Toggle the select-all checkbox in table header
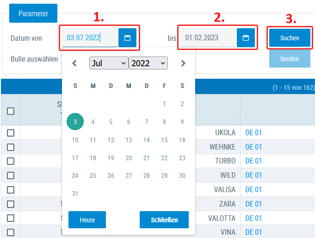The height and width of the screenshot is (238, 315). point(11,111)
